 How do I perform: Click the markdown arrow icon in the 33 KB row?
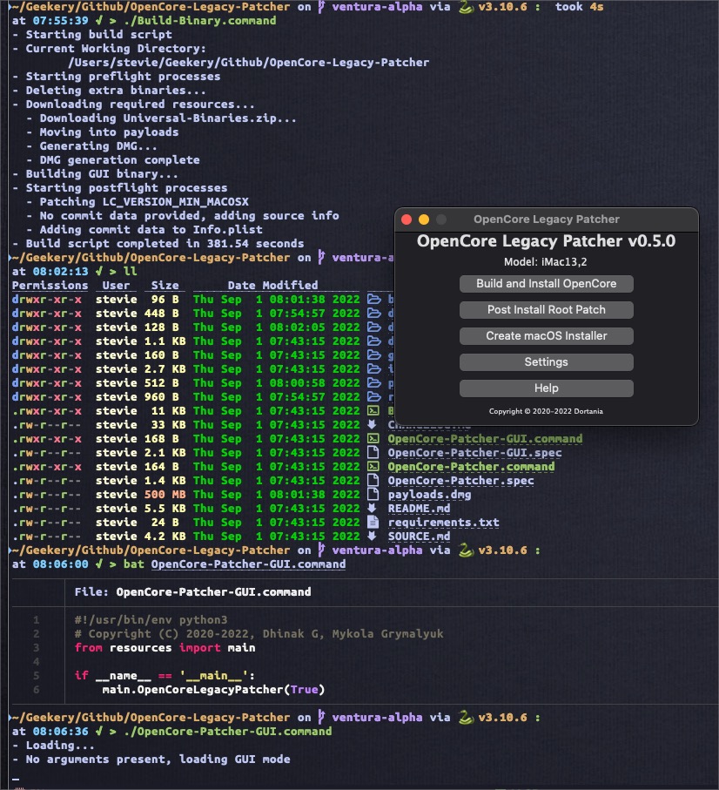pos(372,425)
